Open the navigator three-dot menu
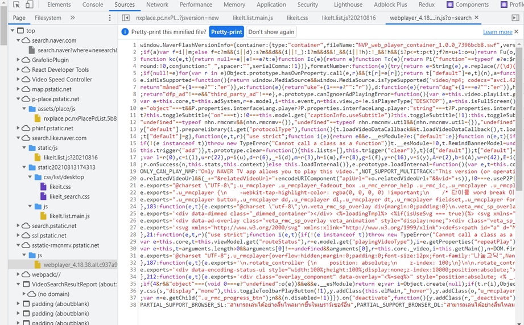The width and height of the screenshot is (524, 325). pyautogui.click(x=110, y=18)
